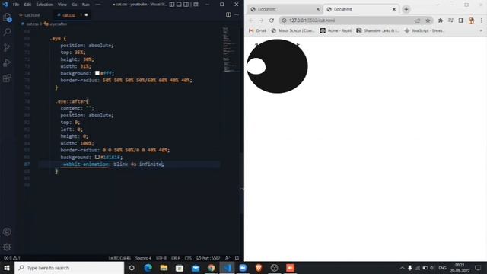Open the JavaScript bookmark
The height and width of the screenshot is (274, 487).
click(425, 30)
